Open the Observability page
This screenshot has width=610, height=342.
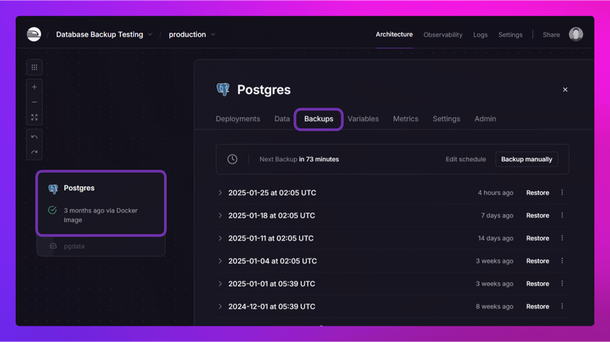coord(443,35)
